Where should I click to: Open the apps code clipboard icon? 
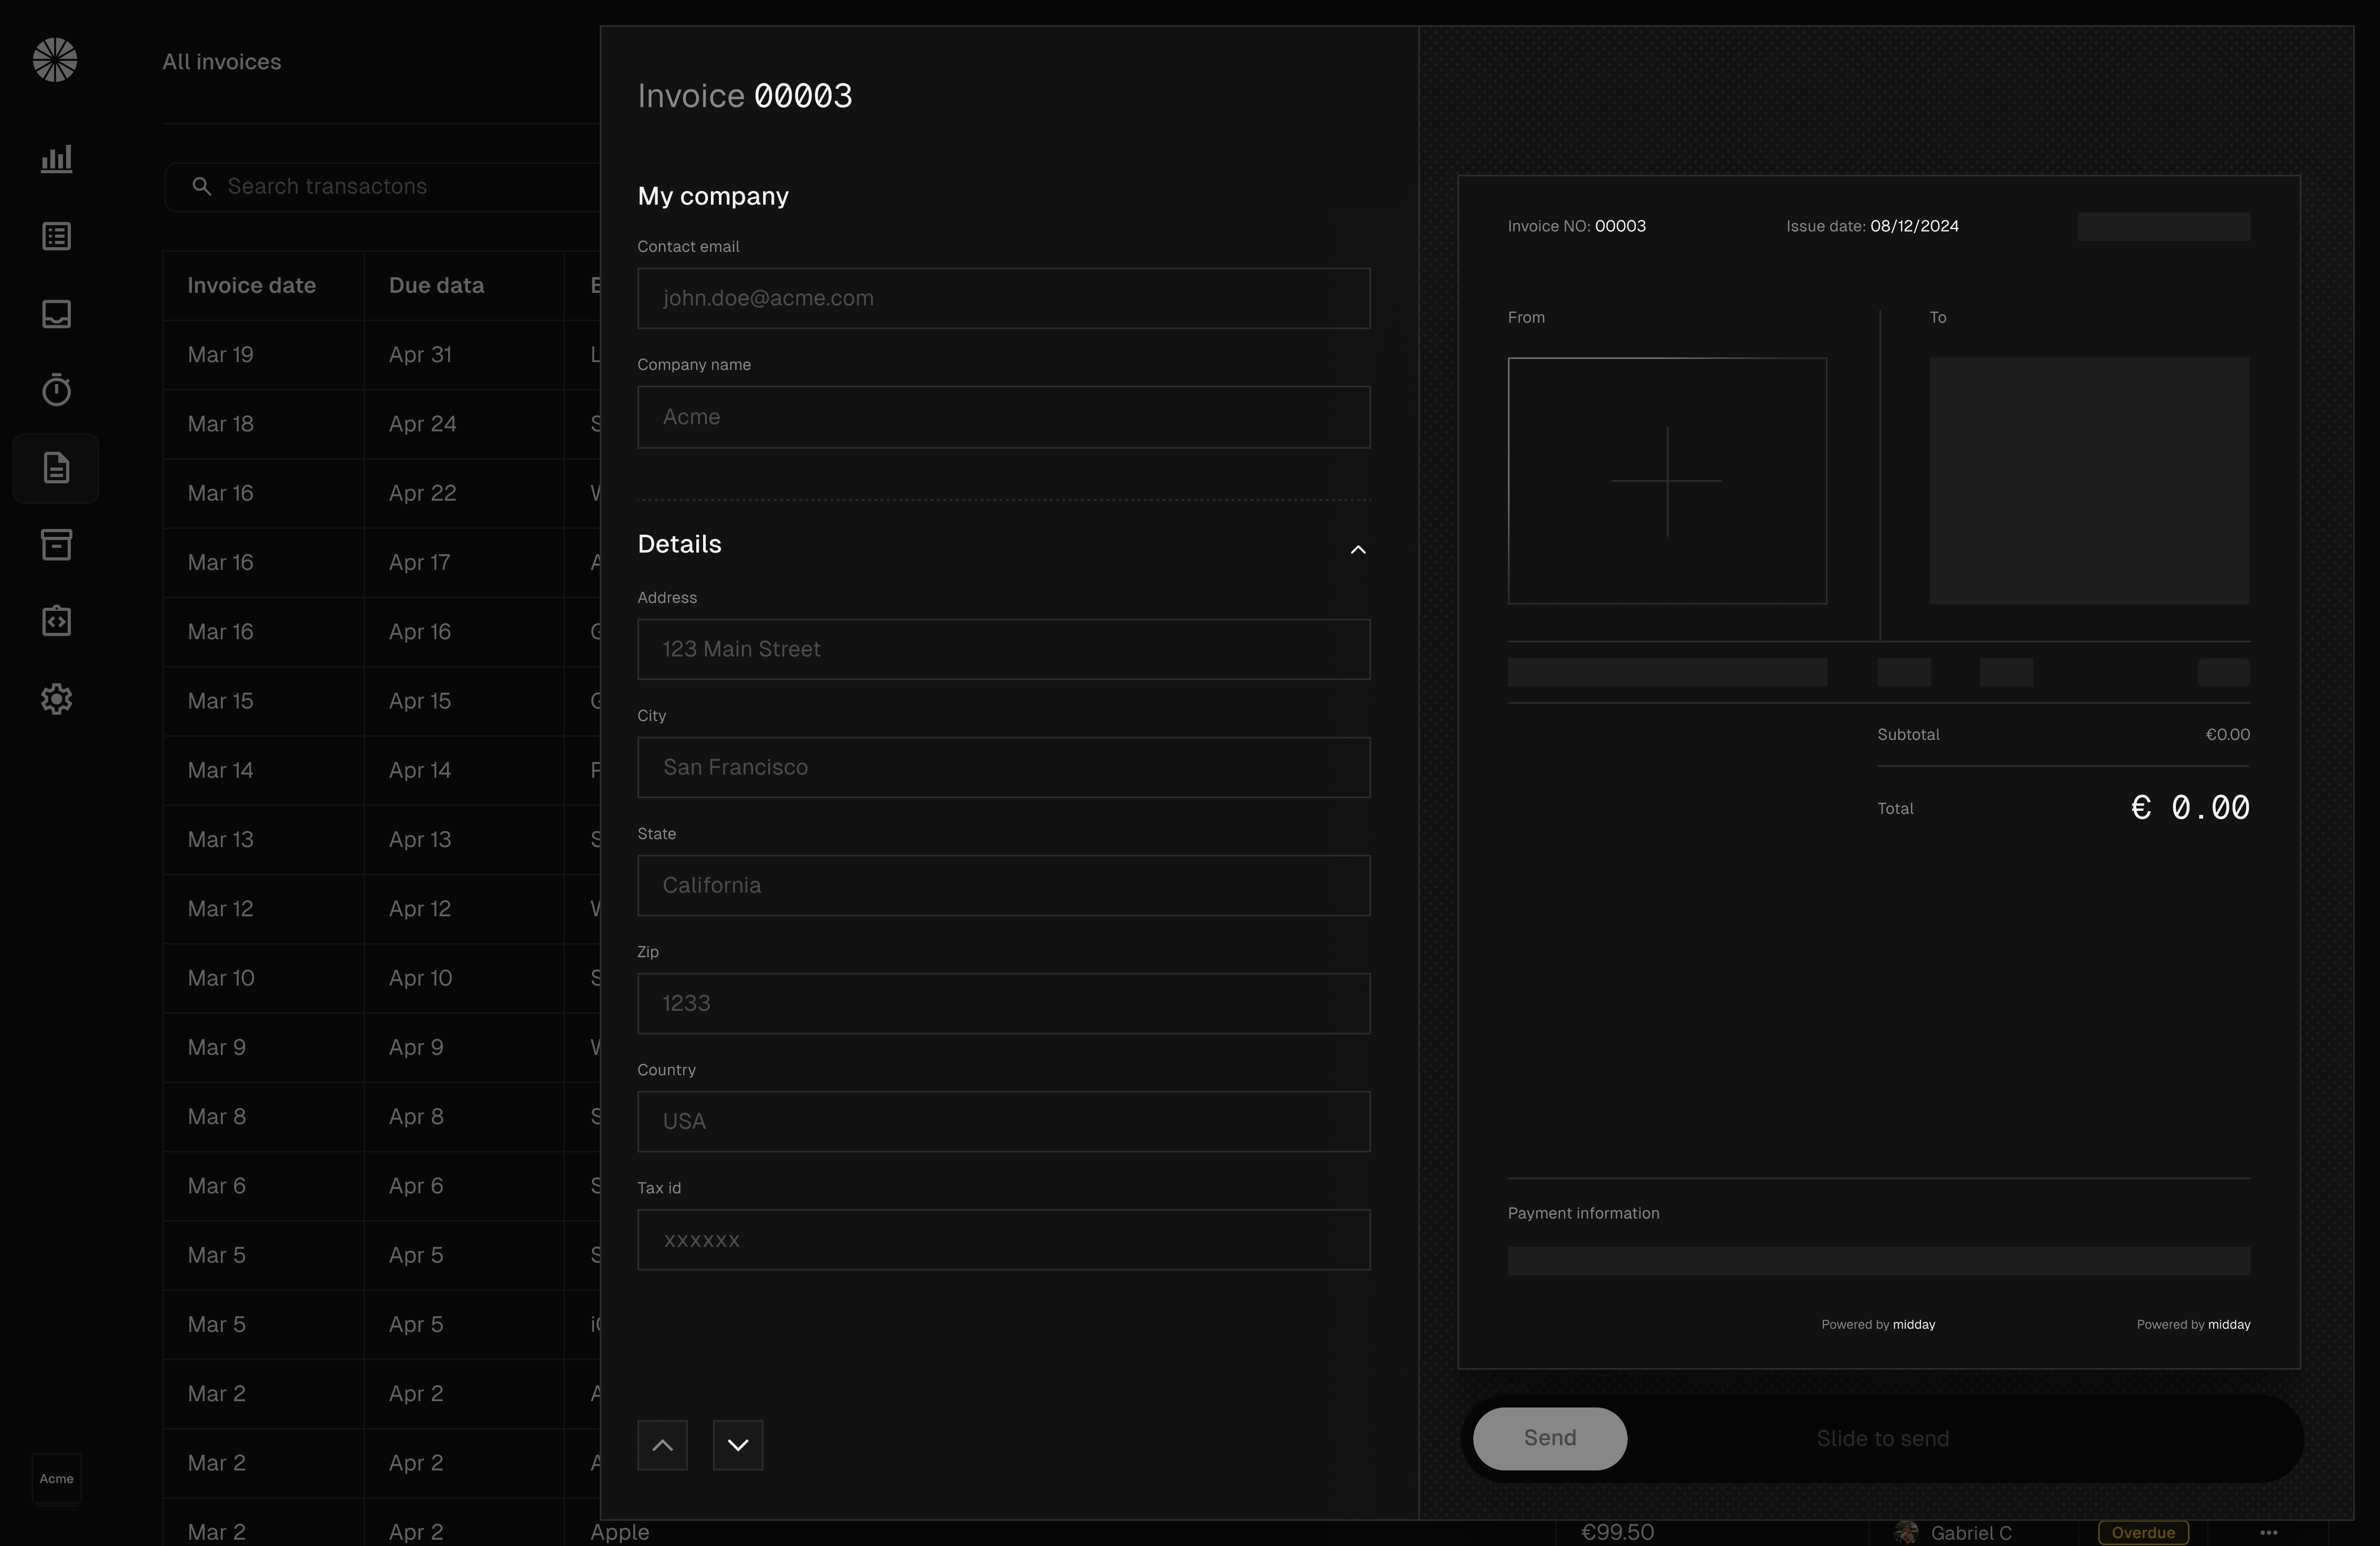(x=56, y=621)
